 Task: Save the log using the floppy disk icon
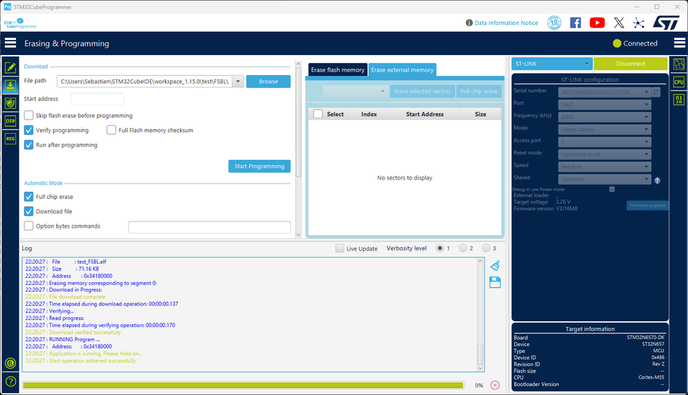pos(495,282)
